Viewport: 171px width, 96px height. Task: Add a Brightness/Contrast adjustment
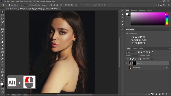[x=133, y=37]
